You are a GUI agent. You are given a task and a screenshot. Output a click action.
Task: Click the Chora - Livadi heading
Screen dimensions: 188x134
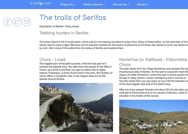click(52, 59)
